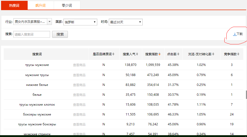View products for нижнее белье

79,85
